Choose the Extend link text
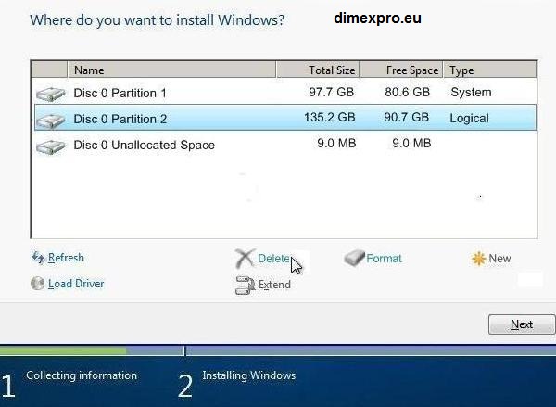The image size is (556, 407). tap(274, 285)
